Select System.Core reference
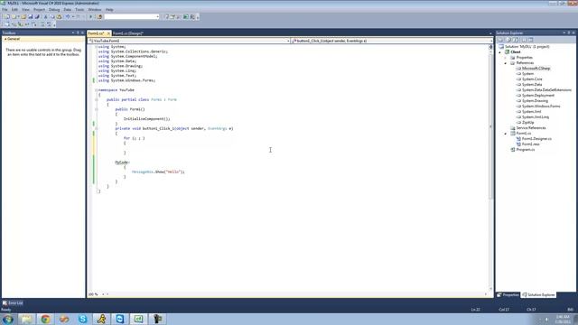Viewport: 578px width, 325px height. coord(532,79)
